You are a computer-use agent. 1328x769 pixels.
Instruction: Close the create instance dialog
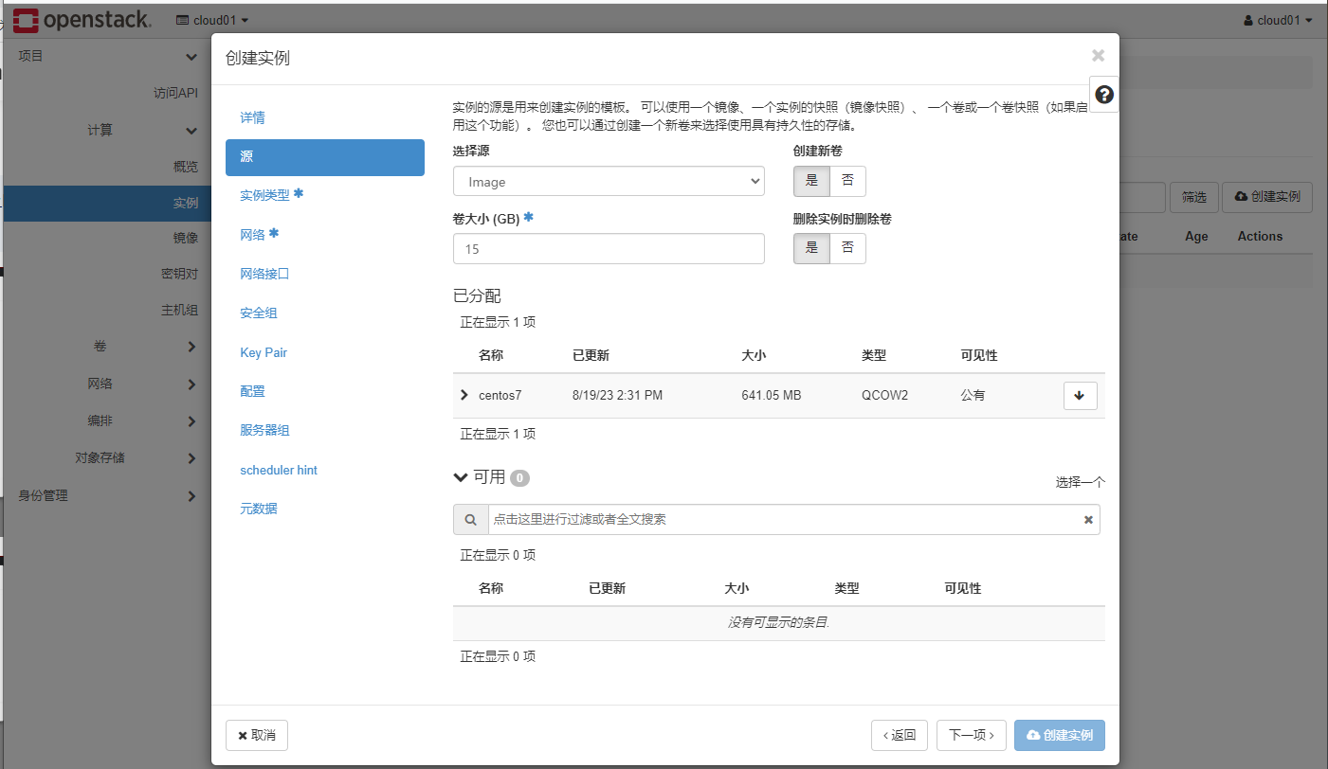[1098, 56]
